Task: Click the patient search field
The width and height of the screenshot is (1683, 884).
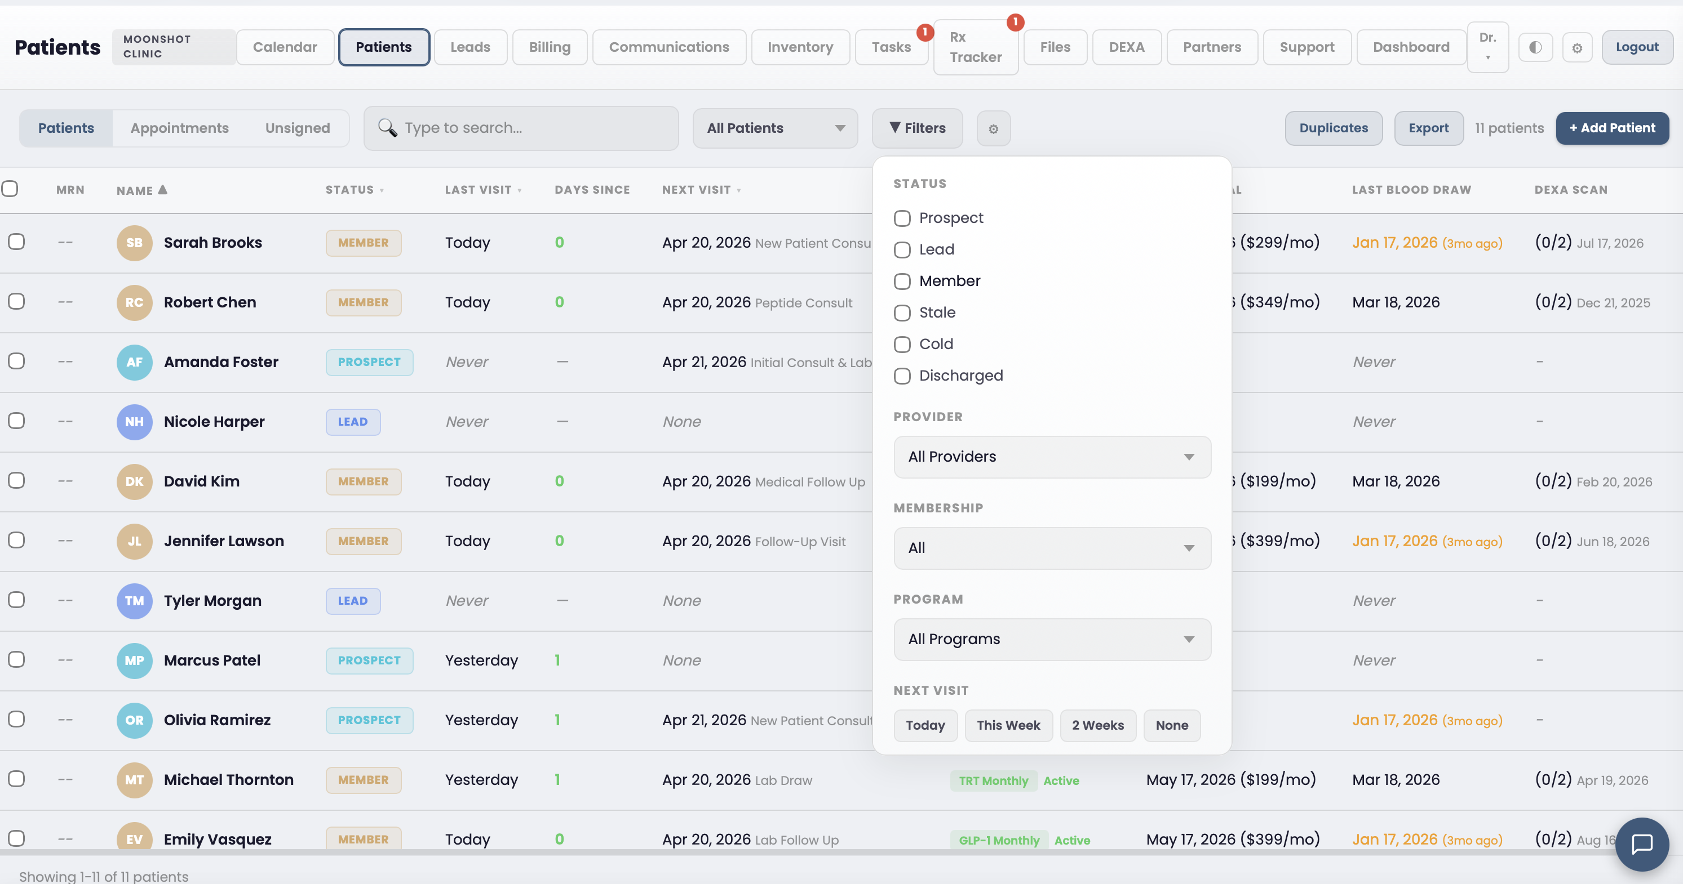Action: [536, 128]
